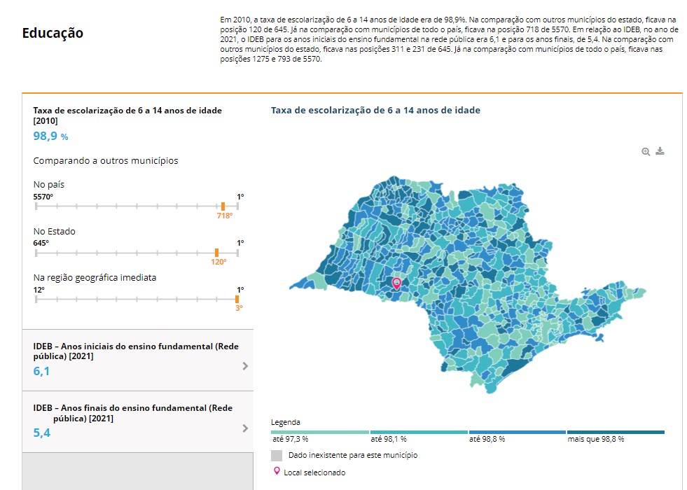The image size is (687, 490).
Task: Click the orange 718º marker on No país slider
Action: click(223, 206)
